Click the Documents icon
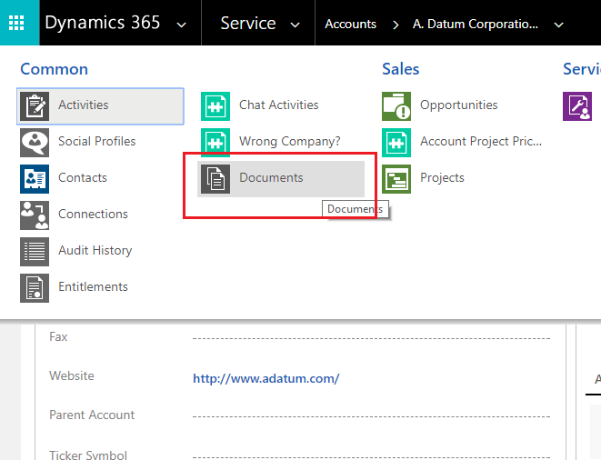The width and height of the screenshot is (601, 460). pos(215,178)
